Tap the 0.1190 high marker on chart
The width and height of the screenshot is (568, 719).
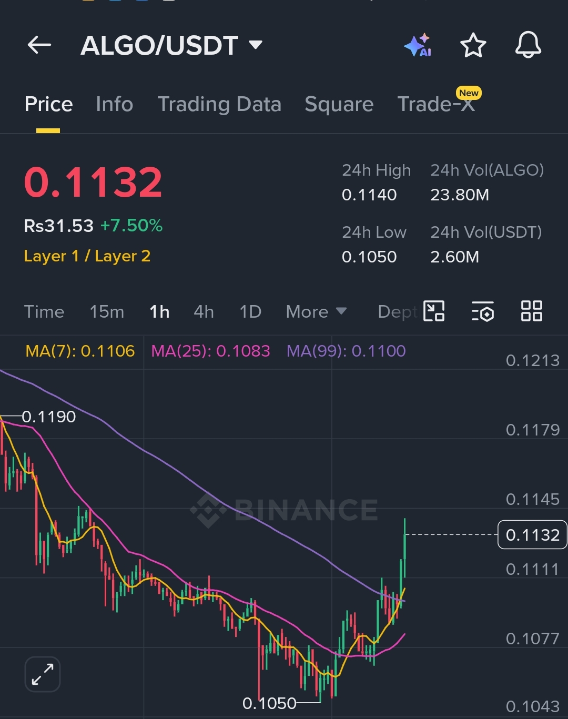[49, 417]
